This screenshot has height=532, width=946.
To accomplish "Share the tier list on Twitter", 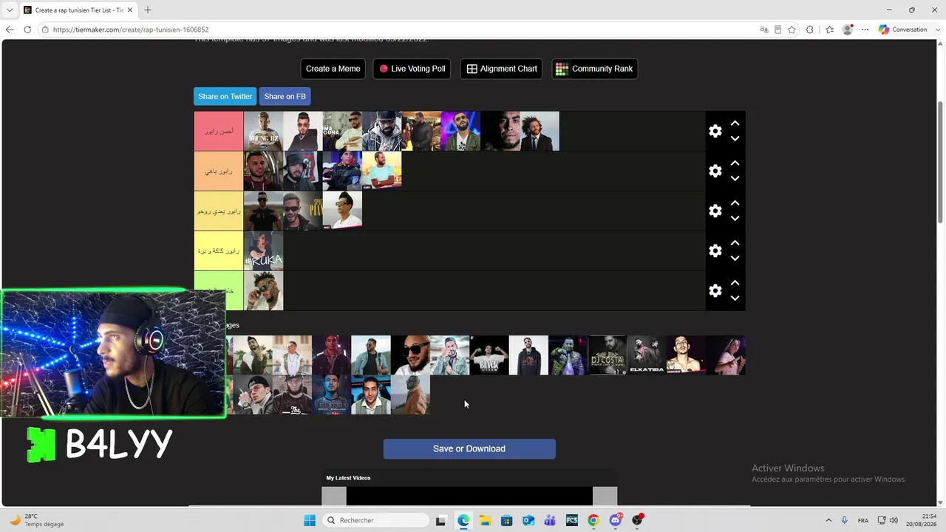I will 225,96.
